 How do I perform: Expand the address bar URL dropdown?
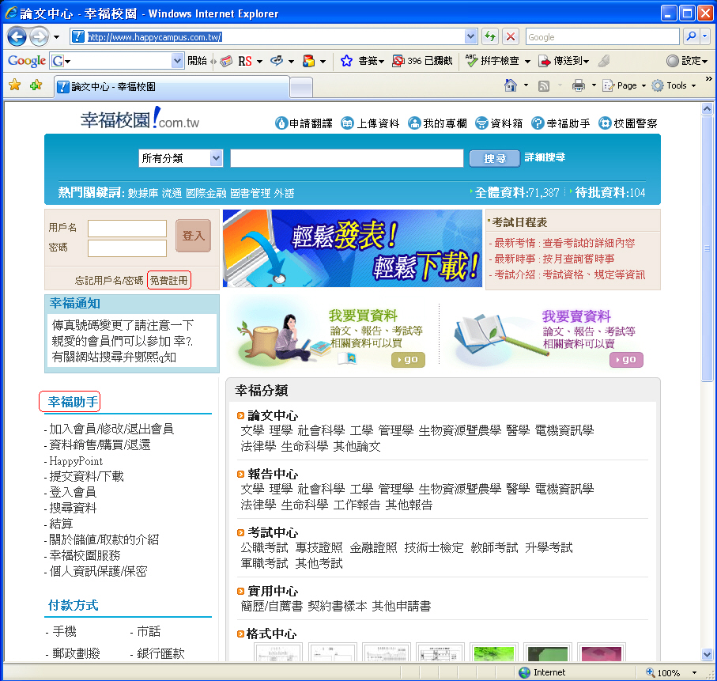(x=470, y=36)
